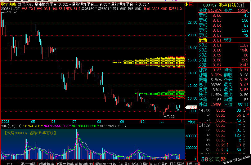The height and width of the screenshot is (165, 251).
Task: Select the 卖④ ask row at 8.65
Action: click(224, 20)
